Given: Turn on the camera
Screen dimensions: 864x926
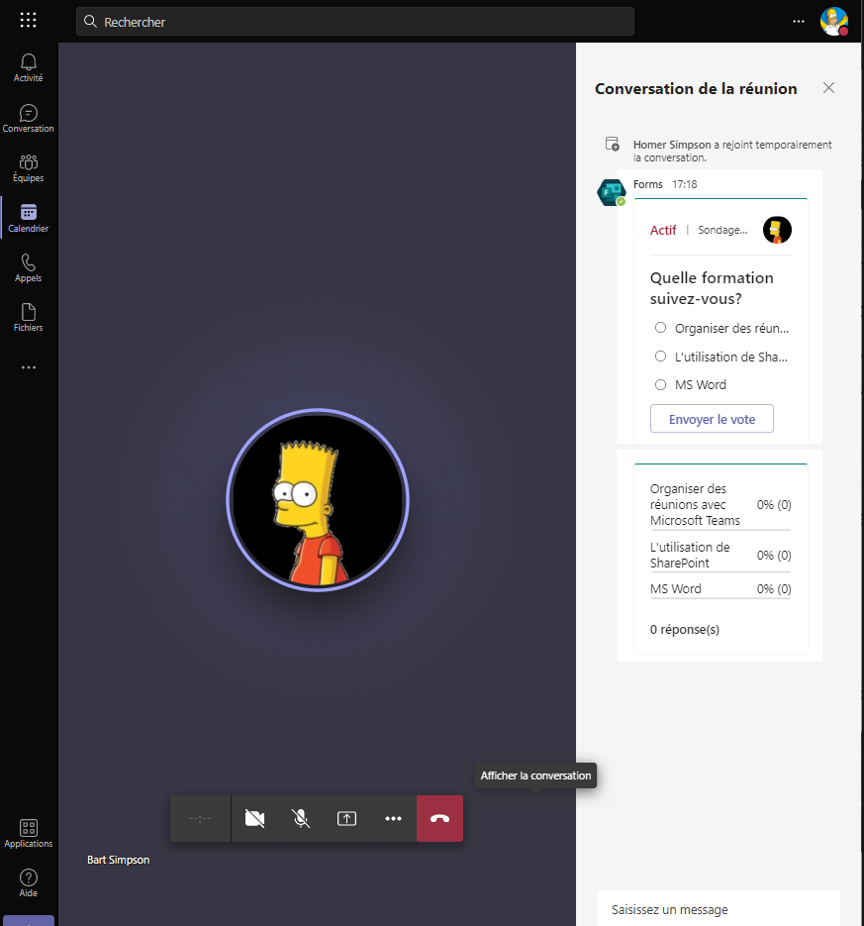Looking at the screenshot, I should click(254, 818).
